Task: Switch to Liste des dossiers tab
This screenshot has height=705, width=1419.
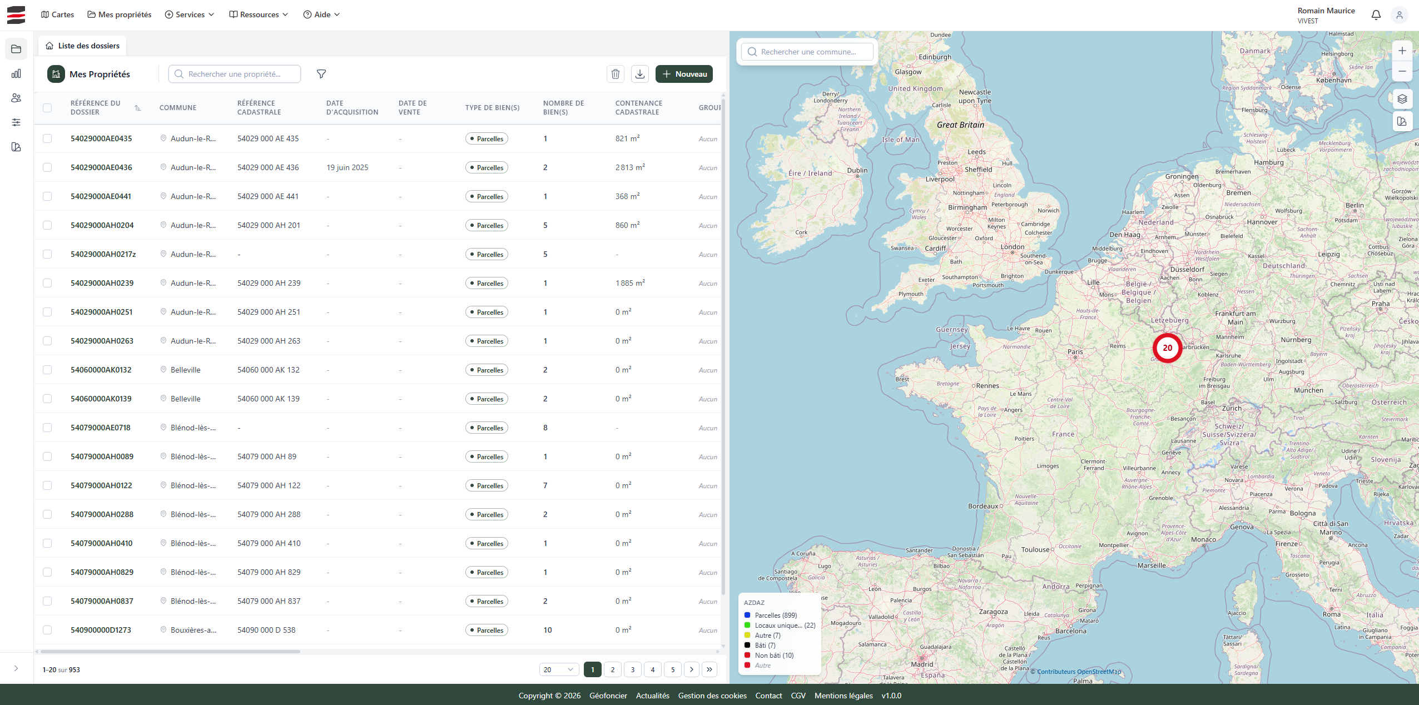Action: click(83, 46)
